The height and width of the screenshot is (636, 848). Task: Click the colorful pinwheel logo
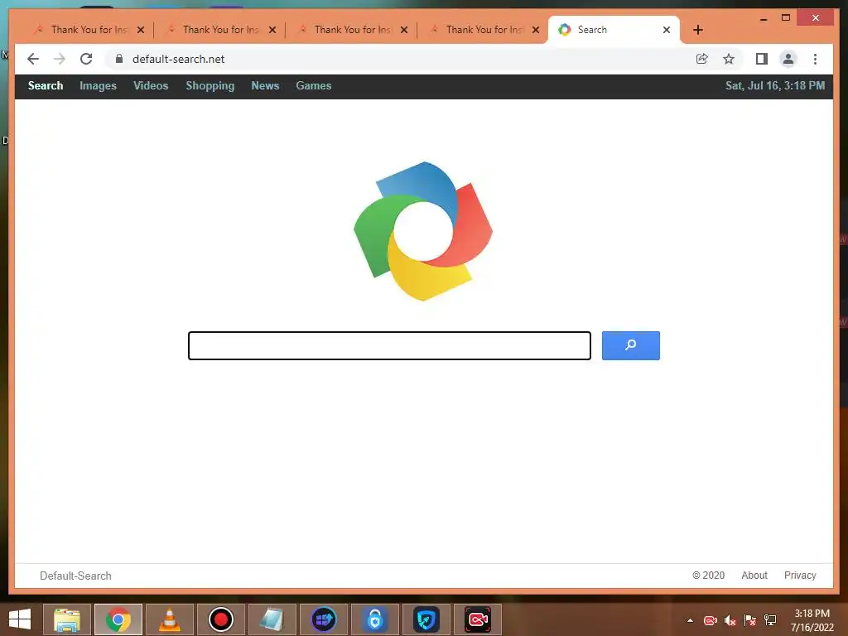coord(423,231)
